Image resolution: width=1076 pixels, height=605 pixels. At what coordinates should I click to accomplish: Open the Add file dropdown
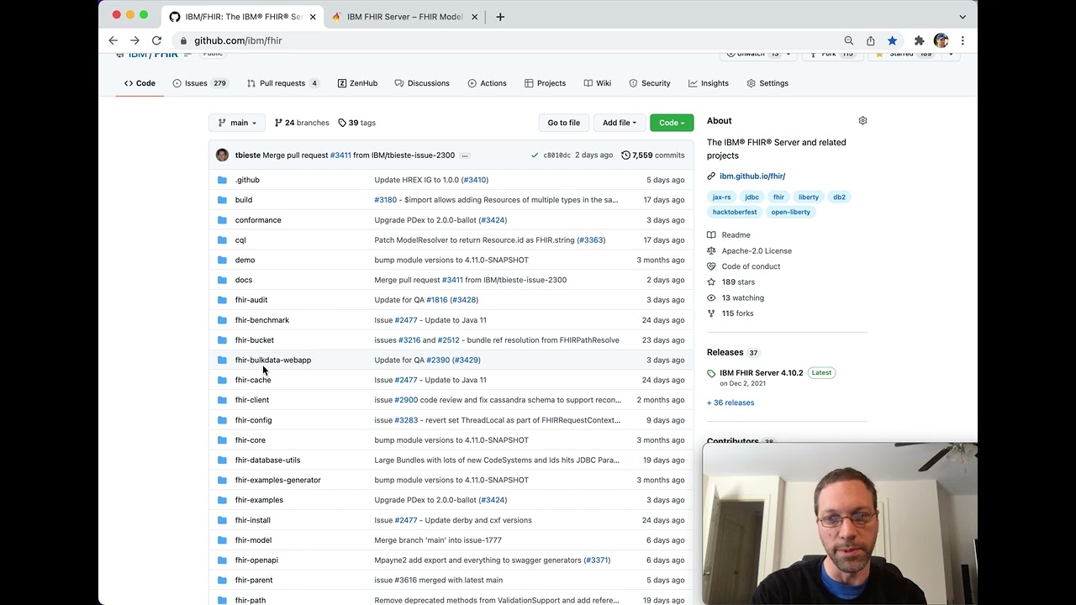point(619,123)
